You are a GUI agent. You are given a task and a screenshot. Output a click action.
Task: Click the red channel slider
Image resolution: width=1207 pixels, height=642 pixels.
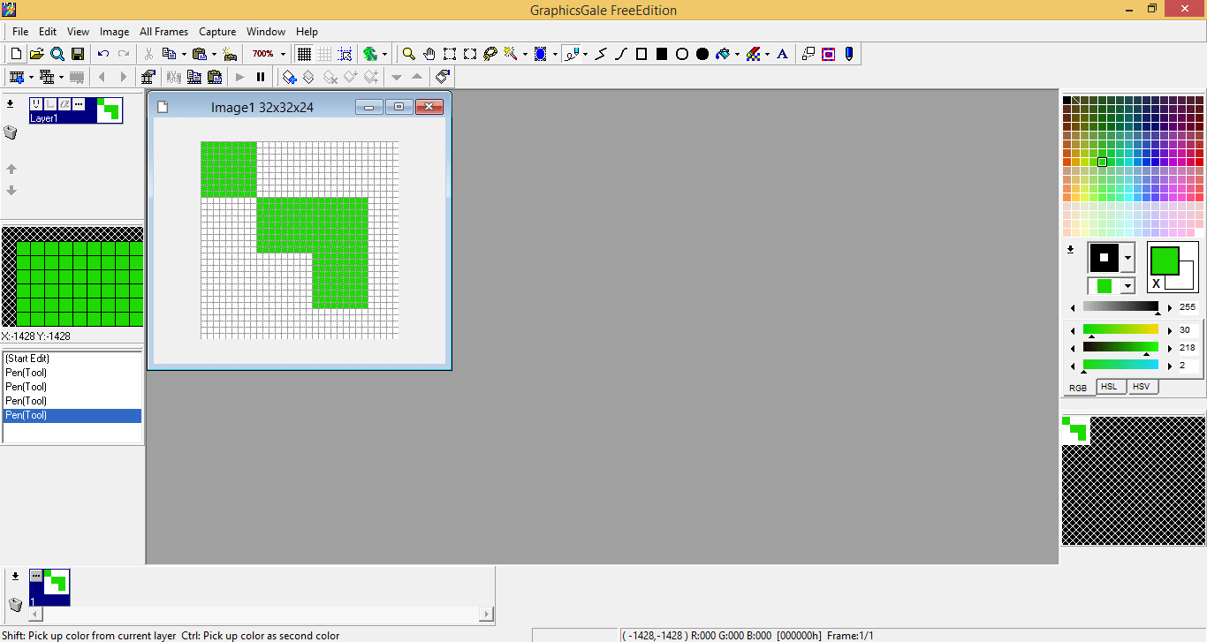(x=1120, y=329)
